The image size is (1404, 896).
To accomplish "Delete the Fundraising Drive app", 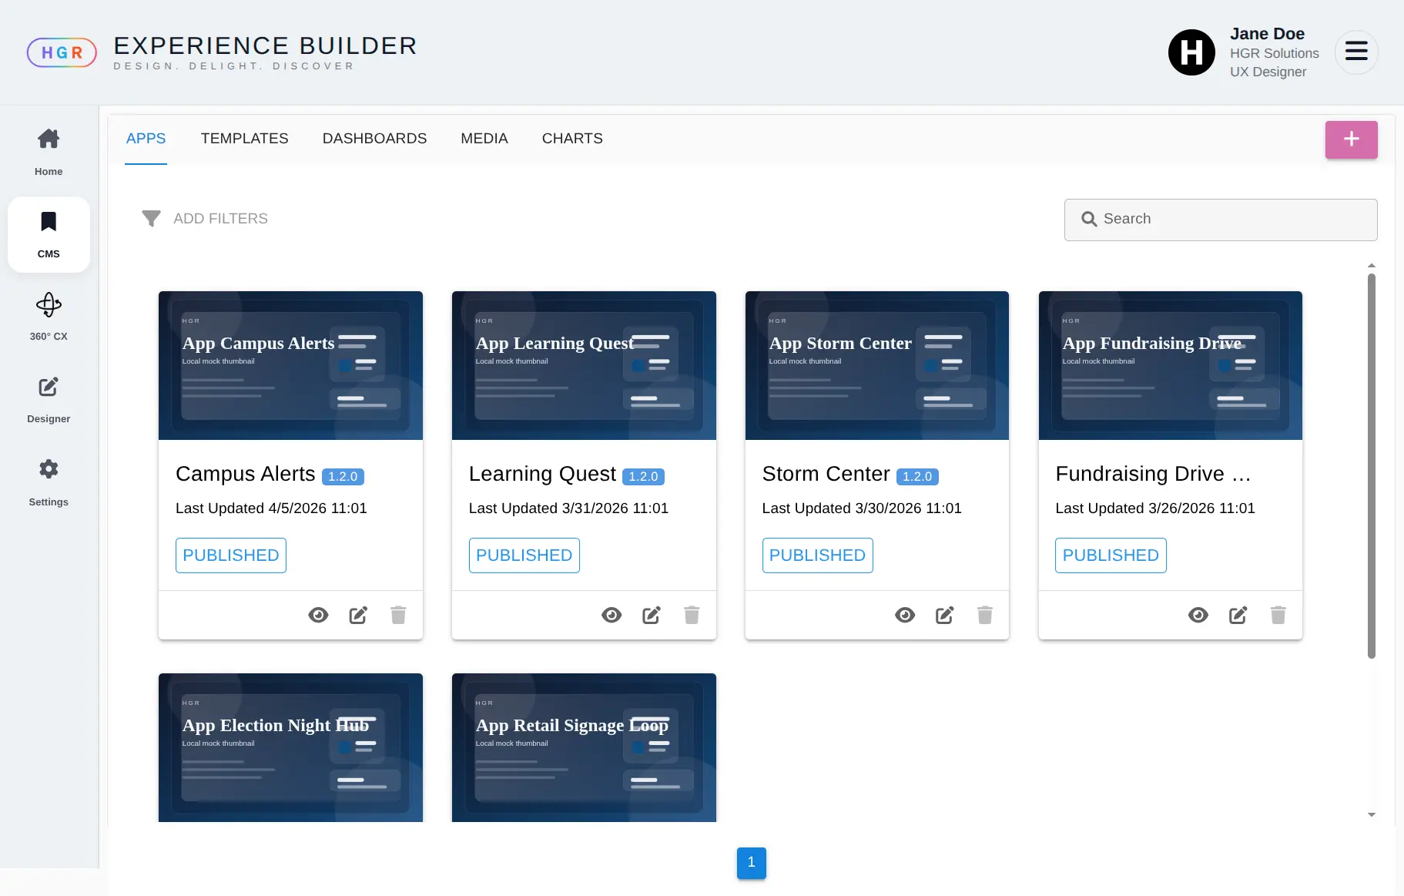I will click(x=1278, y=615).
